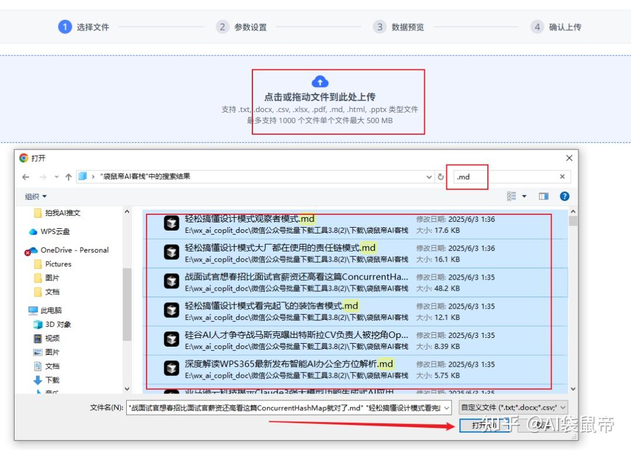Toggle the preview pane
Screen dimensions: 631x450
pos(544,196)
